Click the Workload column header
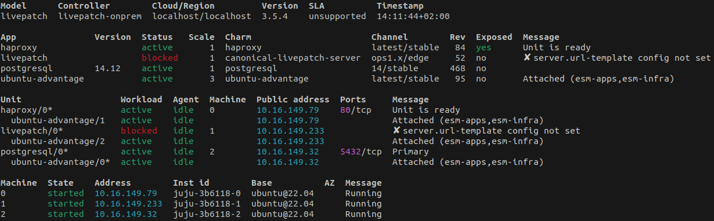 click(x=142, y=100)
